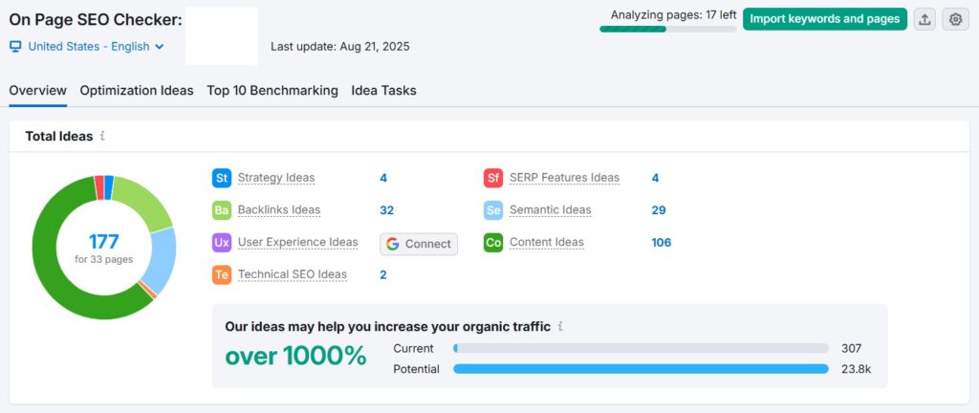Click the info icon beside Total Ideas
The width and height of the screenshot is (979, 413).
pyautogui.click(x=102, y=136)
